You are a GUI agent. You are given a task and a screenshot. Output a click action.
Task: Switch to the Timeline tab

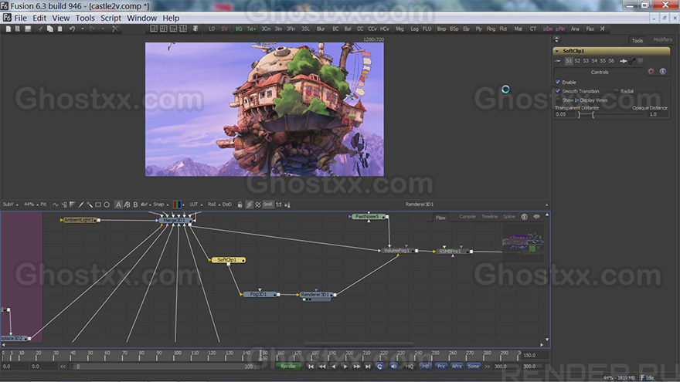coord(490,217)
